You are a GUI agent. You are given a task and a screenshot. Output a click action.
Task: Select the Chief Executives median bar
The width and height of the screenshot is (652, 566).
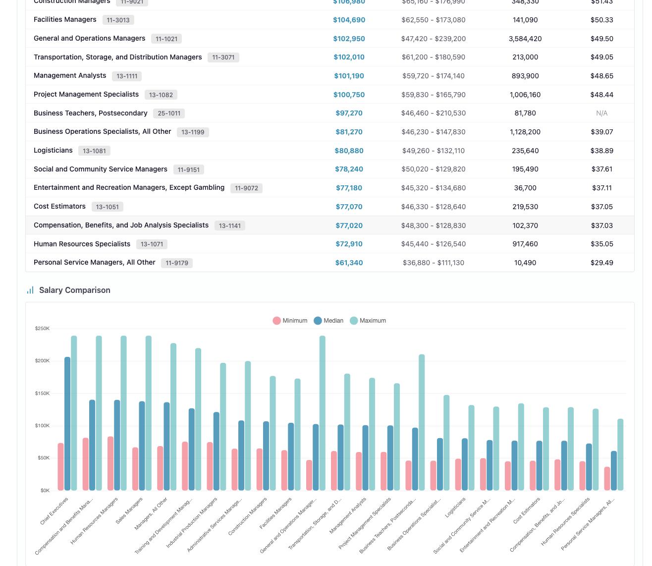pos(67,424)
